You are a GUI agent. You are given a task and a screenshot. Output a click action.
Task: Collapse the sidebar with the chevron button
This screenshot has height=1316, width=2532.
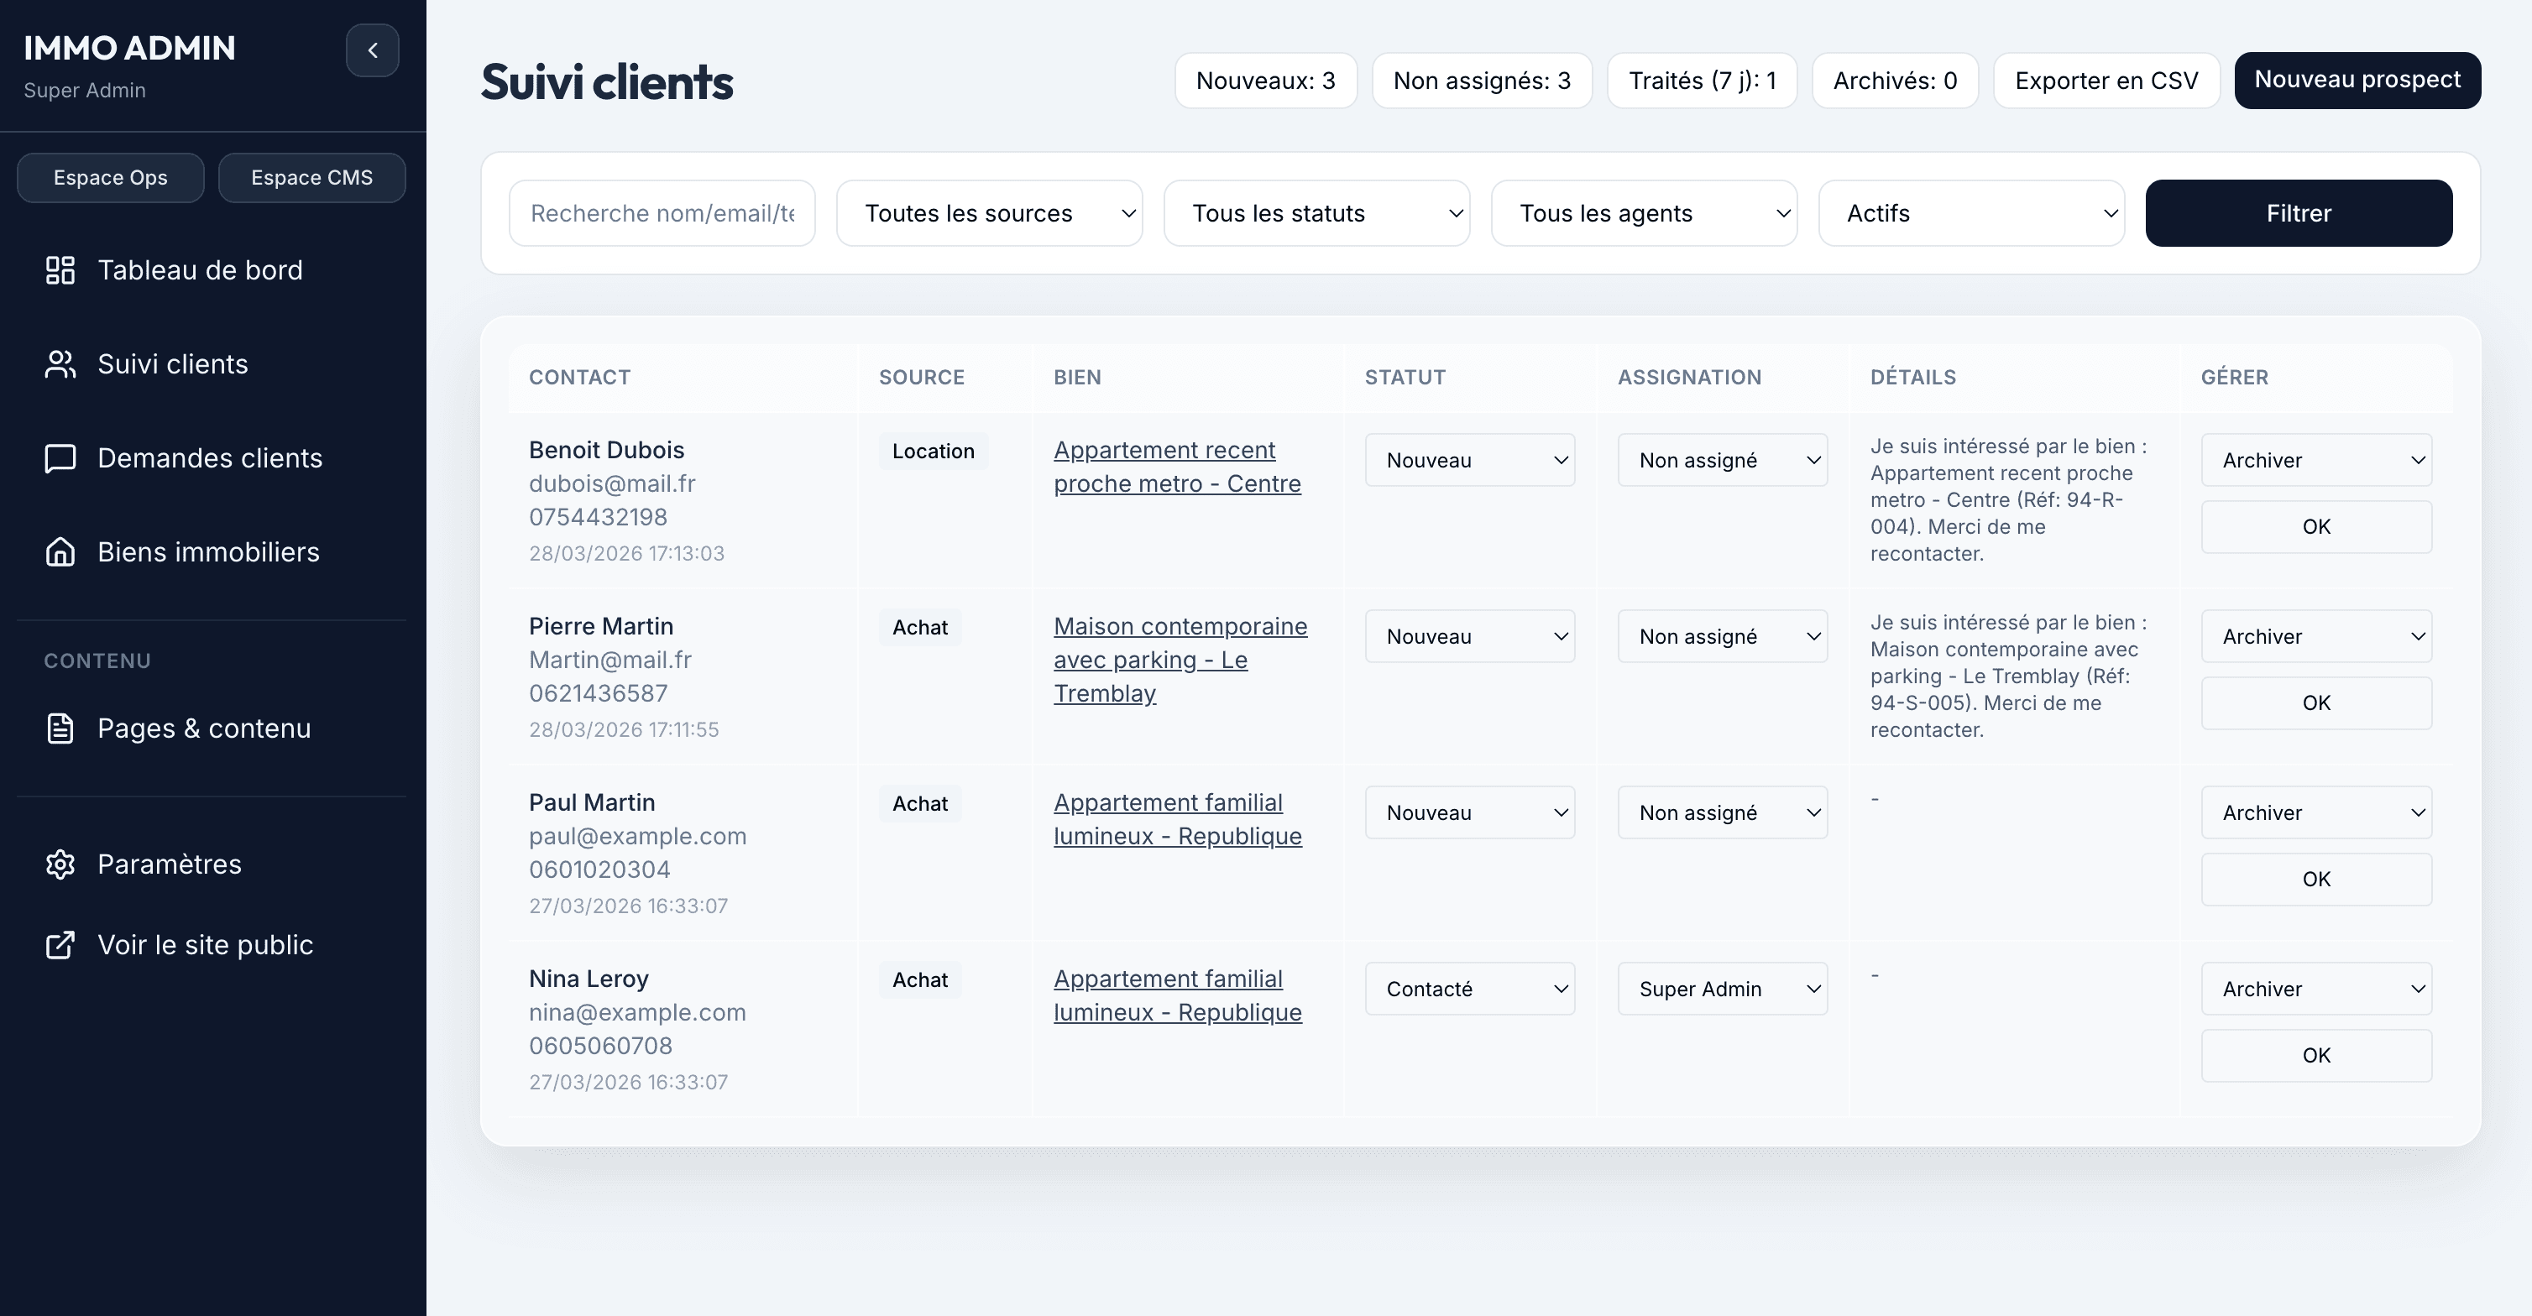tap(372, 50)
